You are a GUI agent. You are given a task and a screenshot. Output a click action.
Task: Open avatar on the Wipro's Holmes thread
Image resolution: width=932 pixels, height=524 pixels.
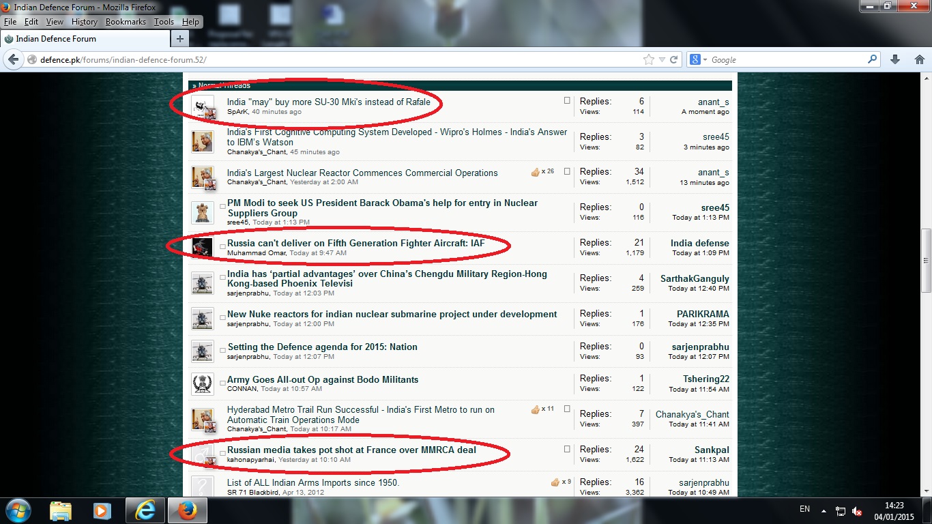203,142
